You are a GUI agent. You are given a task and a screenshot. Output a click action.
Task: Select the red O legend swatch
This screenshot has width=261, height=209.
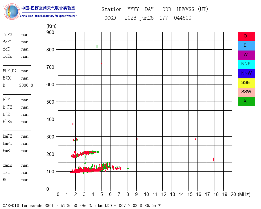click(246, 37)
